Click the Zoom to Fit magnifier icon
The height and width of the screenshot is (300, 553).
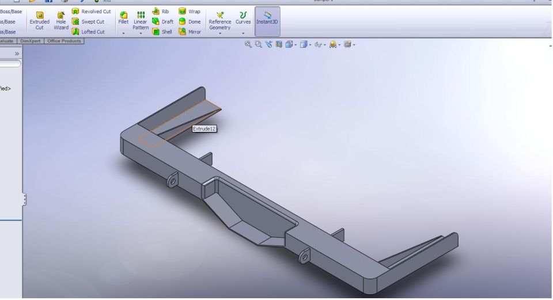point(248,44)
